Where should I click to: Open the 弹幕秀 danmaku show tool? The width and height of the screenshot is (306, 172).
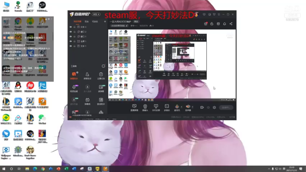[x=87, y=101]
